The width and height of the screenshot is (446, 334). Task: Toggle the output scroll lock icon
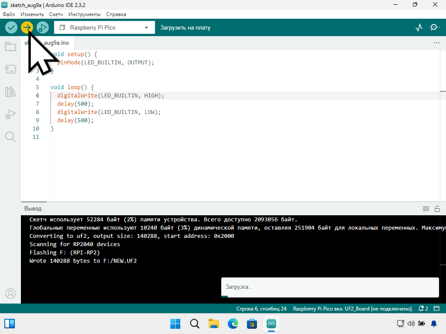tap(437, 209)
